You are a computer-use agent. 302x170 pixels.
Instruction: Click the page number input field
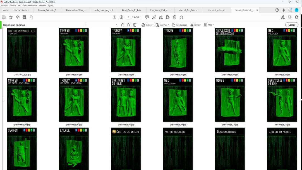(128, 17)
